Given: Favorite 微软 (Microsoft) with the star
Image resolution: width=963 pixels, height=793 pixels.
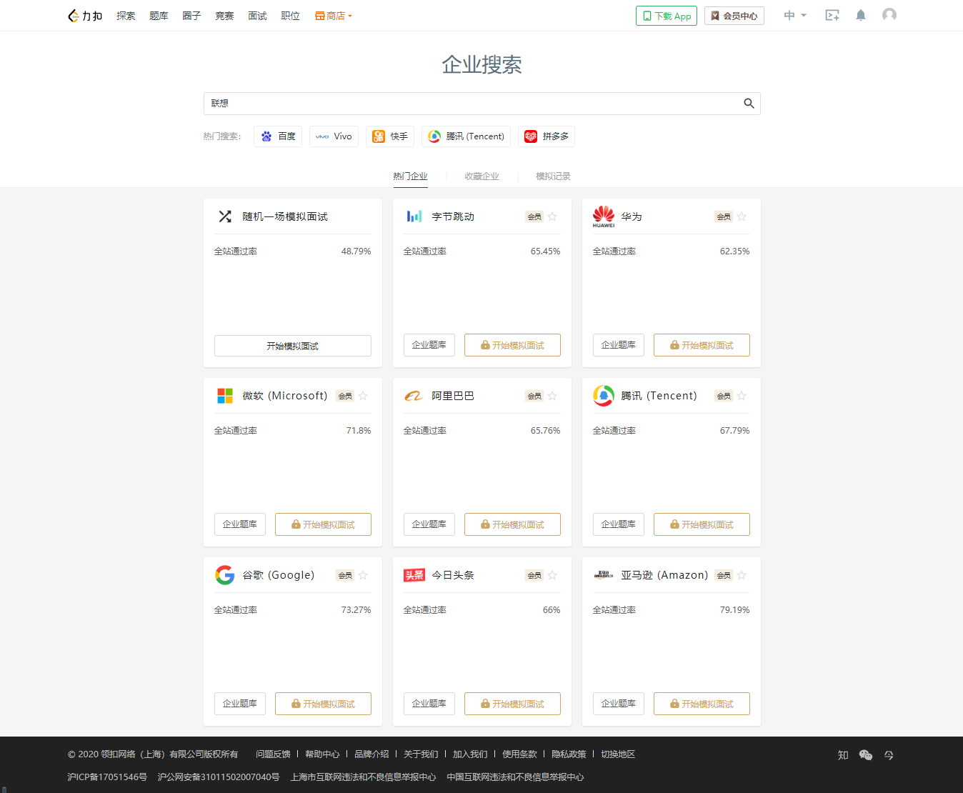Looking at the screenshot, I should pos(363,396).
